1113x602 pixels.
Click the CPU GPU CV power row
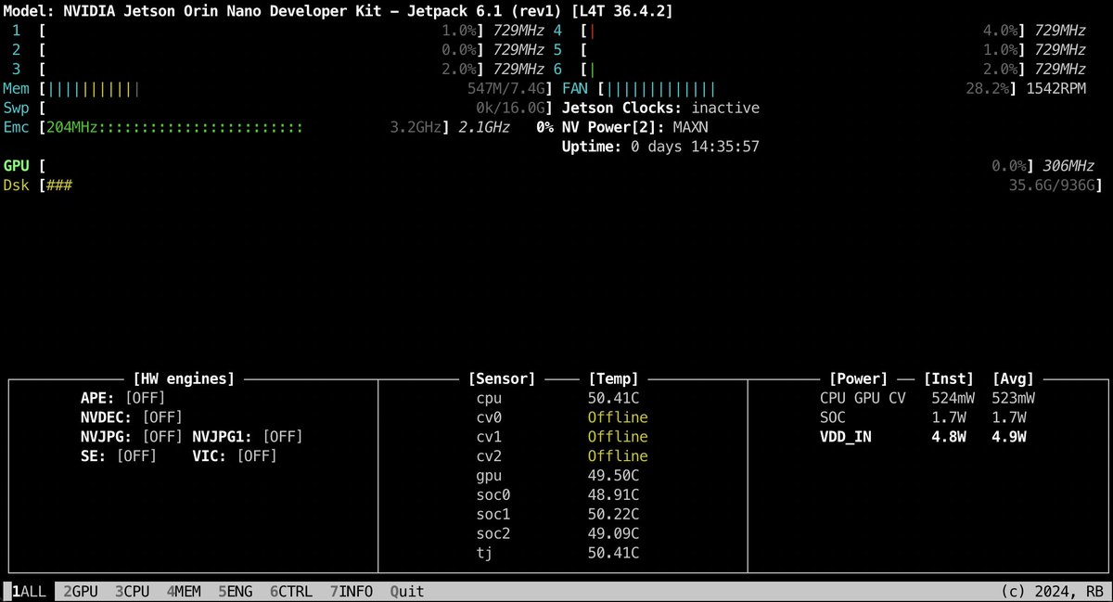tap(927, 398)
